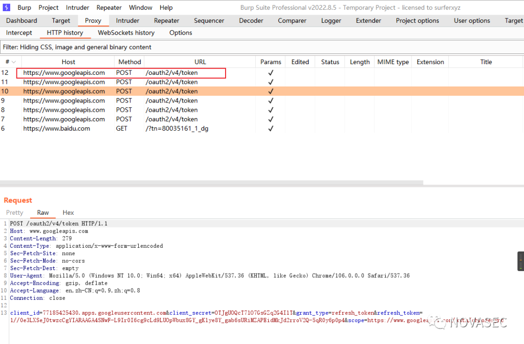Sort by the URL column header
The width and height of the screenshot is (524, 344).
pyautogui.click(x=200, y=62)
